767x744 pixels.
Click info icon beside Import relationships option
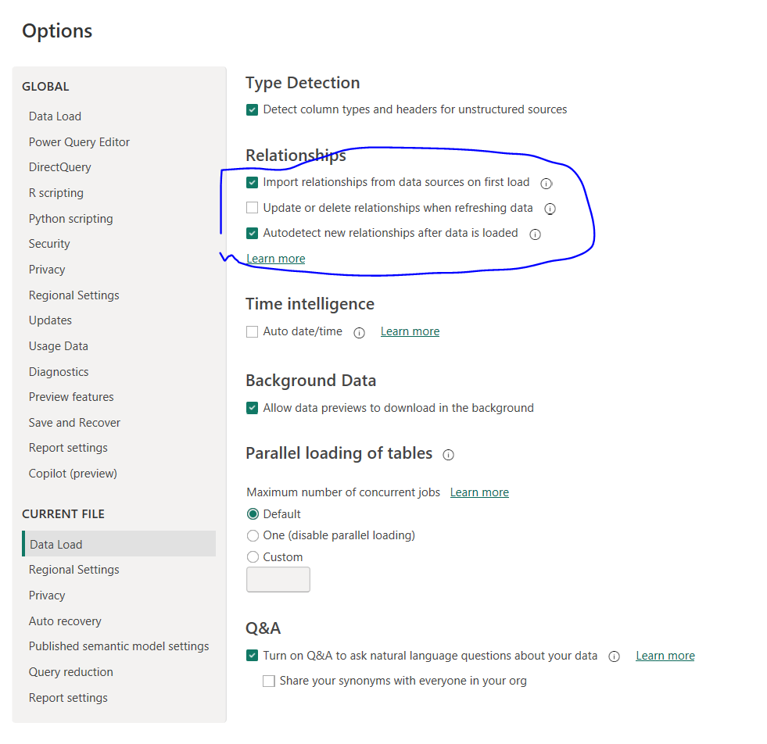tap(546, 184)
